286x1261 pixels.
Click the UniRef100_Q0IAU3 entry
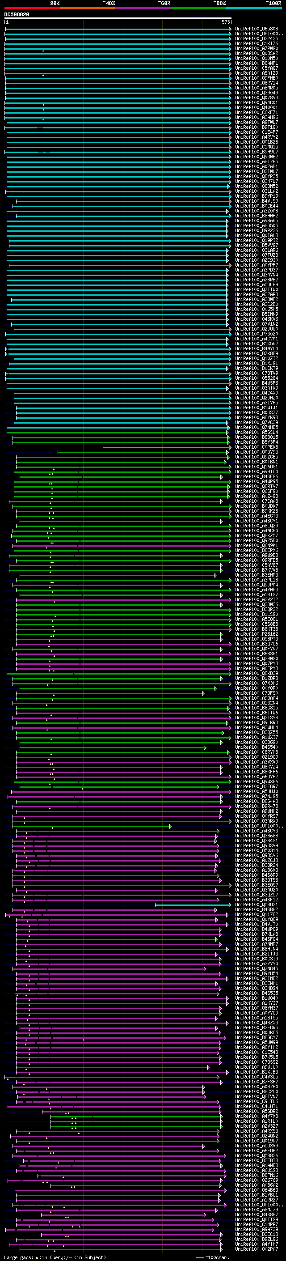click(256, 235)
